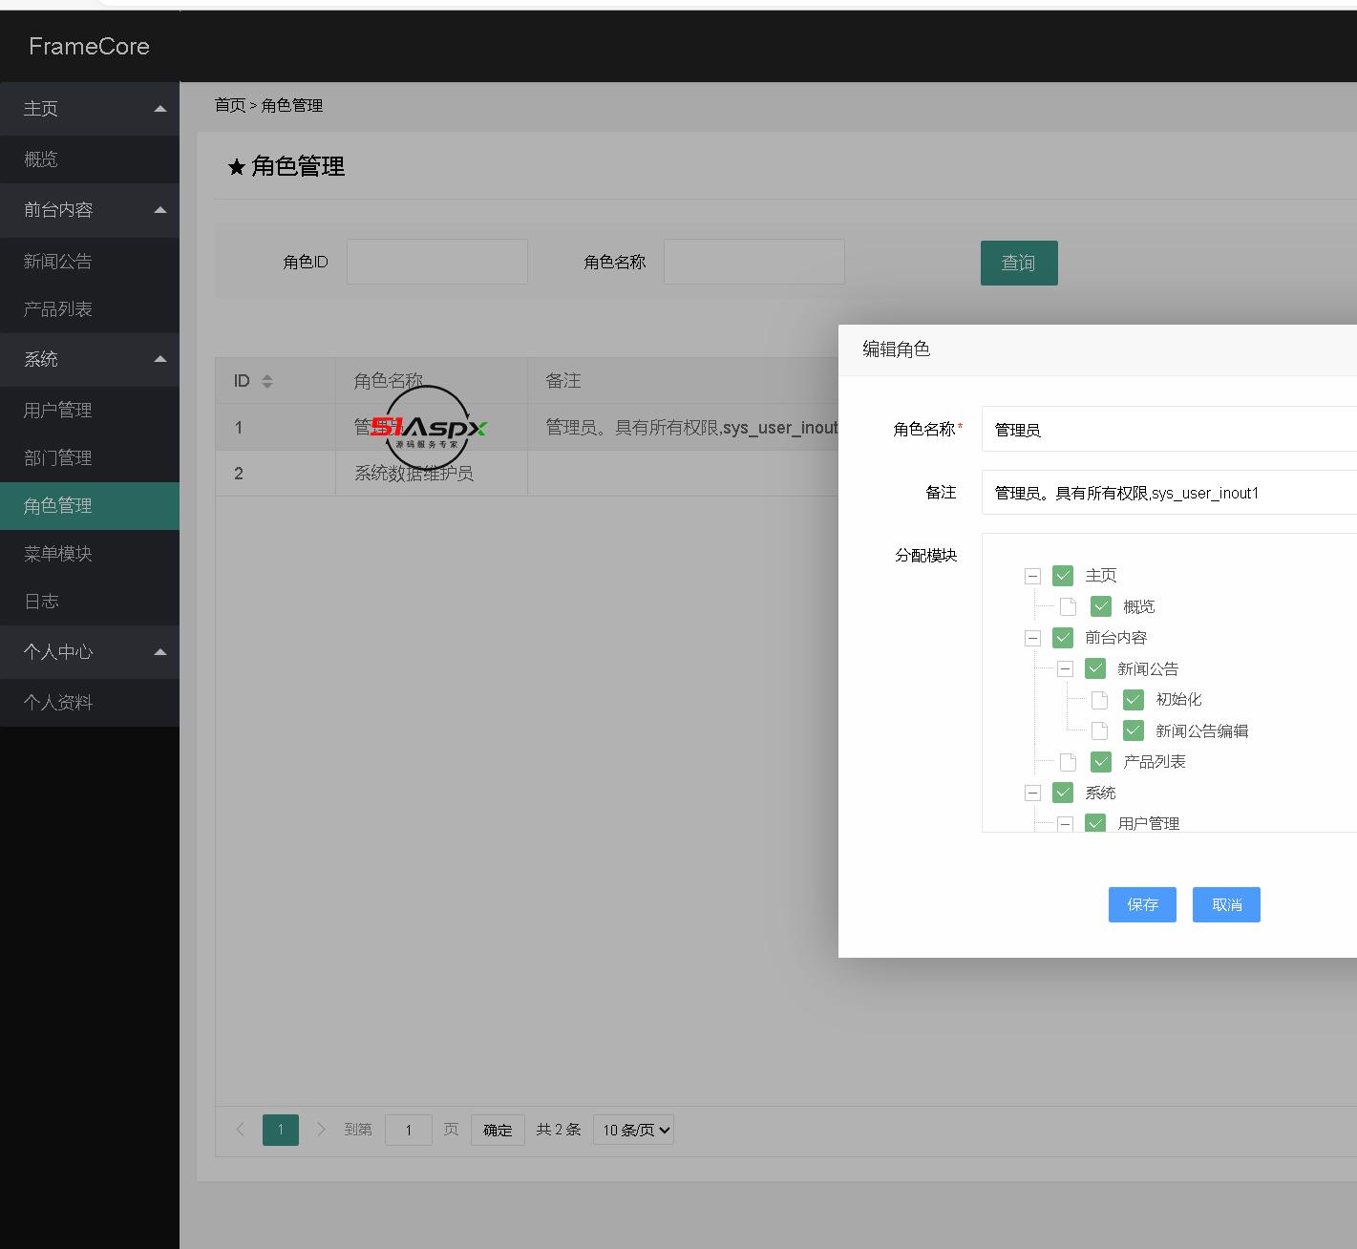Click the file icon beside 初始化 node

coord(1100,700)
